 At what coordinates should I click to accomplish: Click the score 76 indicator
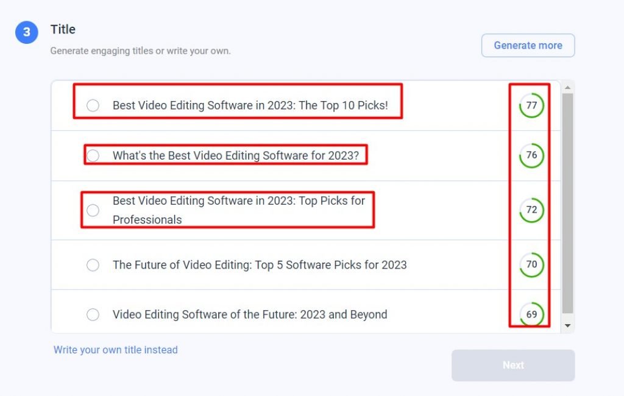[530, 155]
